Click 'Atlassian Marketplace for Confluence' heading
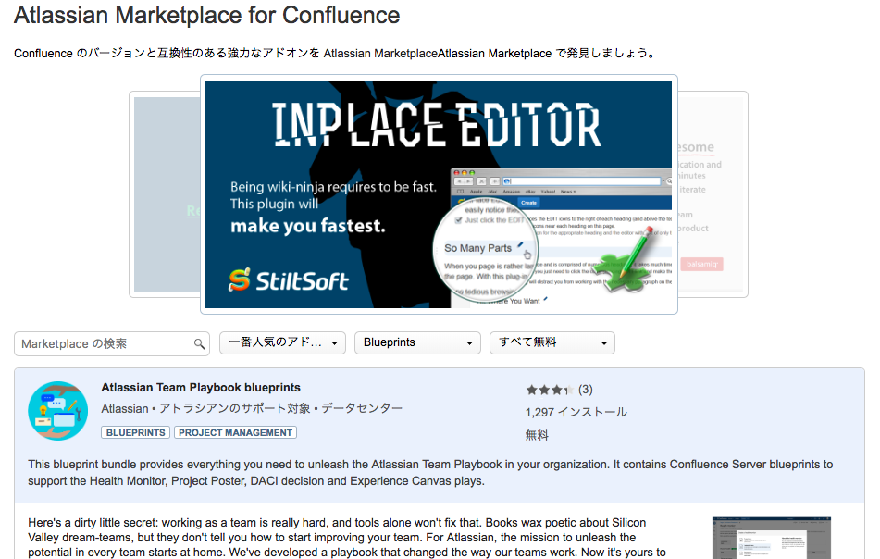This screenshot has height=559, width=880. pos(207,15)
